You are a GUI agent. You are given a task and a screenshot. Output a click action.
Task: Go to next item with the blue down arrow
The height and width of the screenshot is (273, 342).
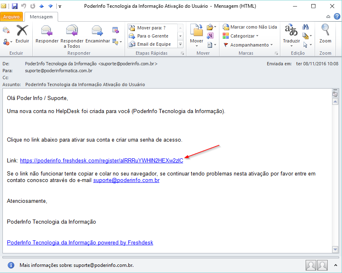(51, 6)
